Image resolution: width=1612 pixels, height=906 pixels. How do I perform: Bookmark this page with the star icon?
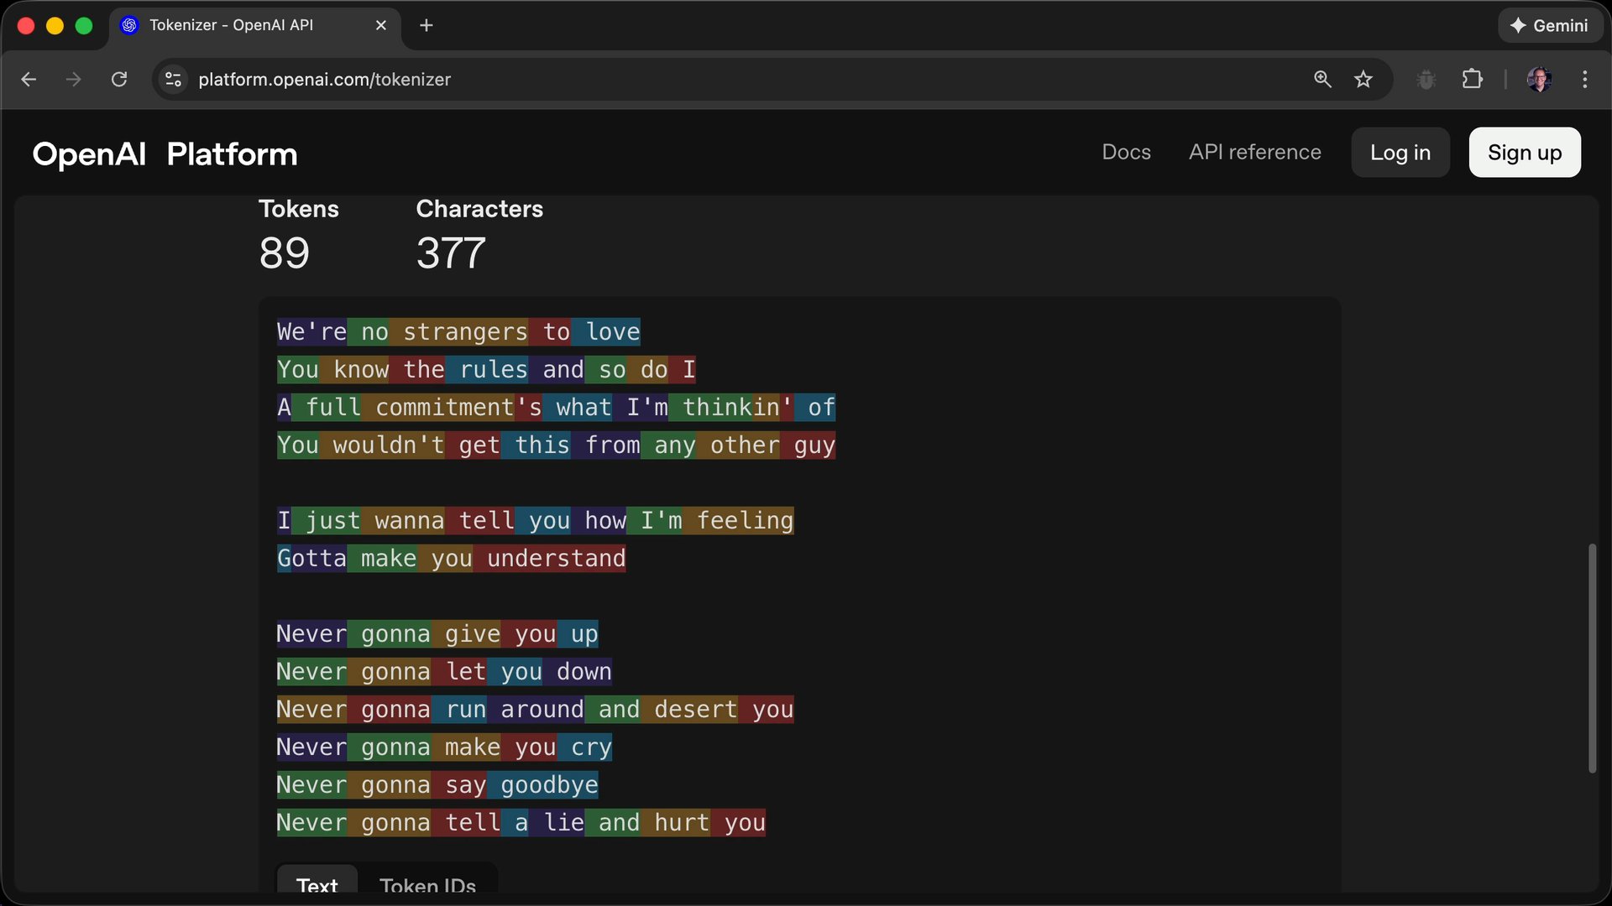(1363, 79)
